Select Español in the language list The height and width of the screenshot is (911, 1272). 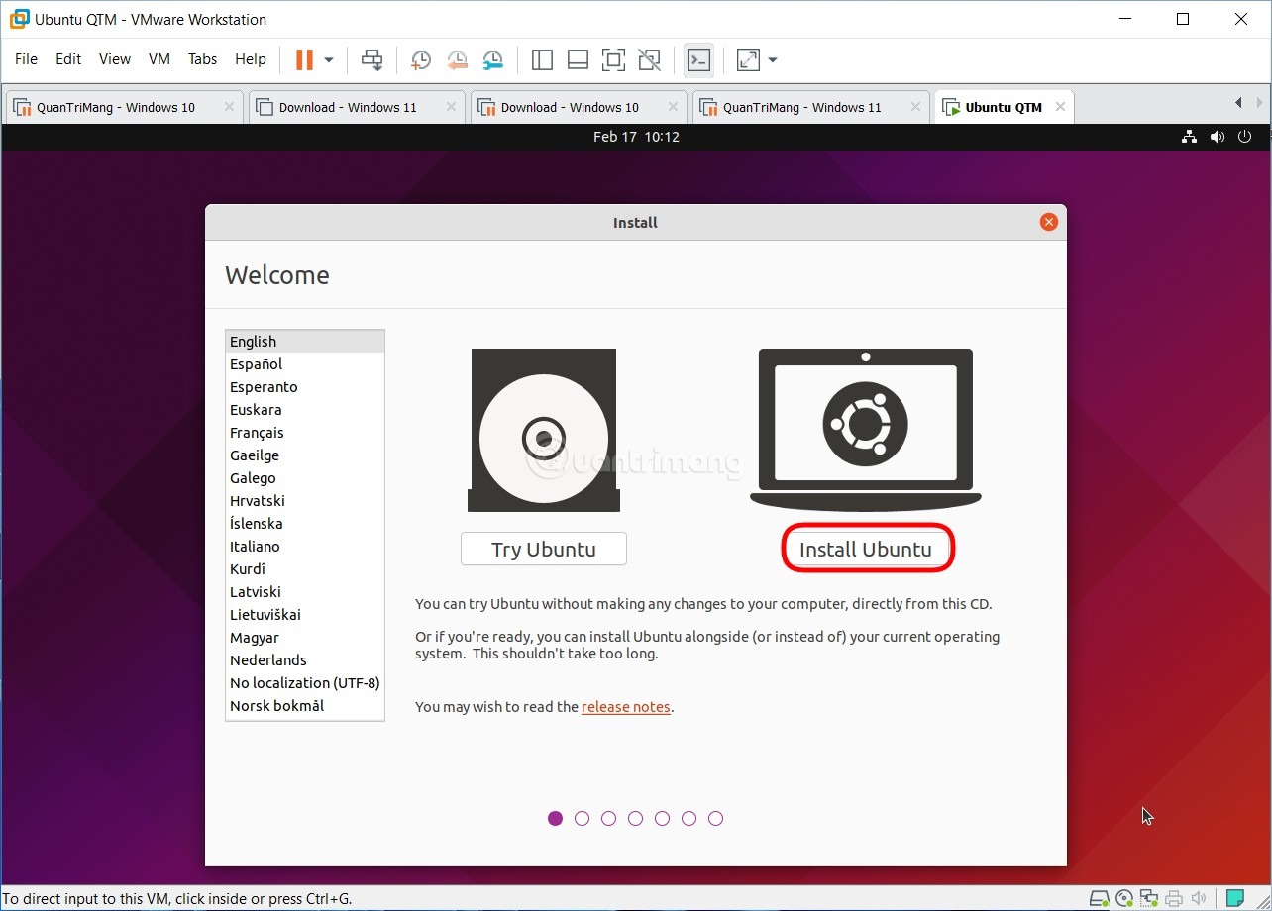[x=304, y=364]
